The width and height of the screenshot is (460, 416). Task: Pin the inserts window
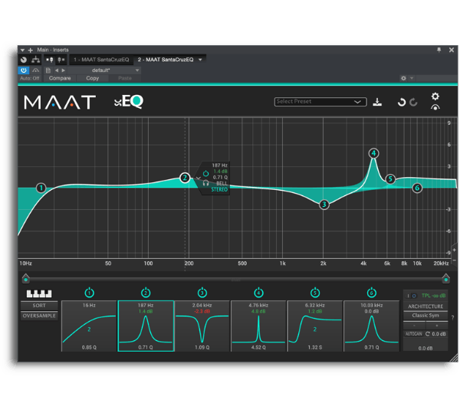click(x=439, y=50)
